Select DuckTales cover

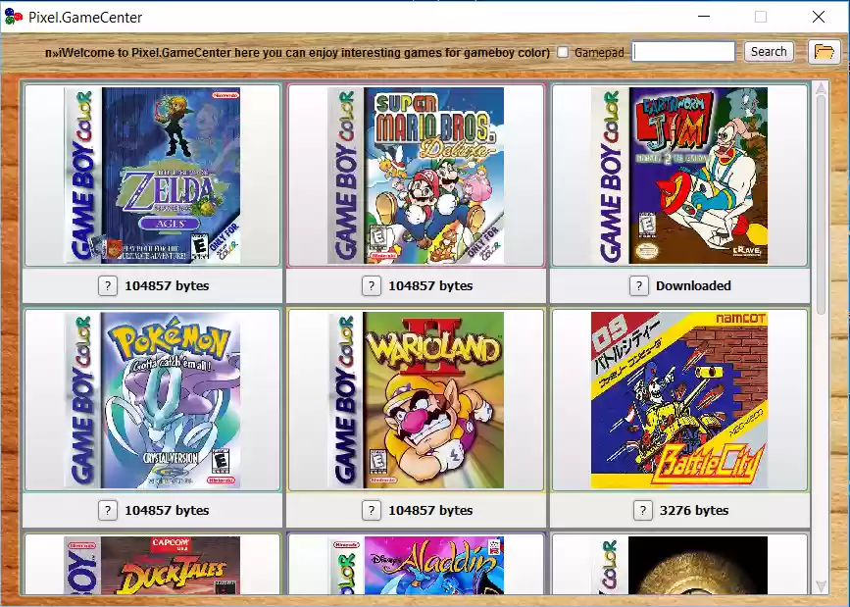pyautogui.click(x=152, y=564)
